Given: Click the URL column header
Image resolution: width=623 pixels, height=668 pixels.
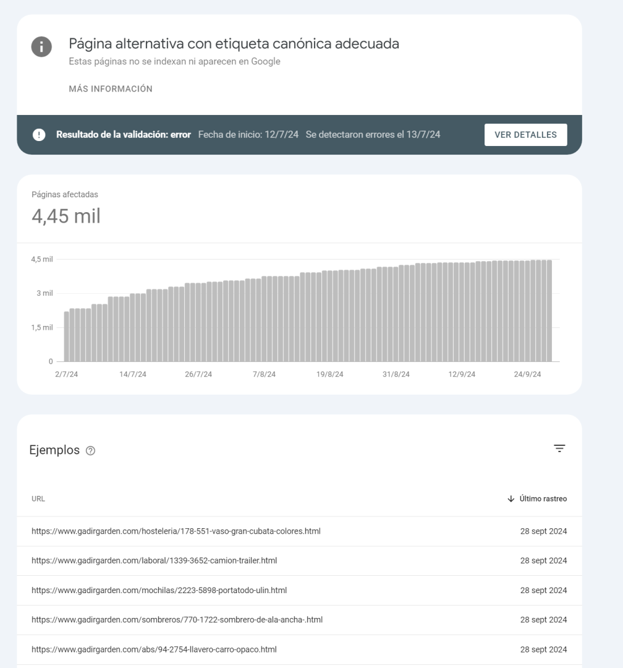Looking at the screenshot, I should (38, 499).
